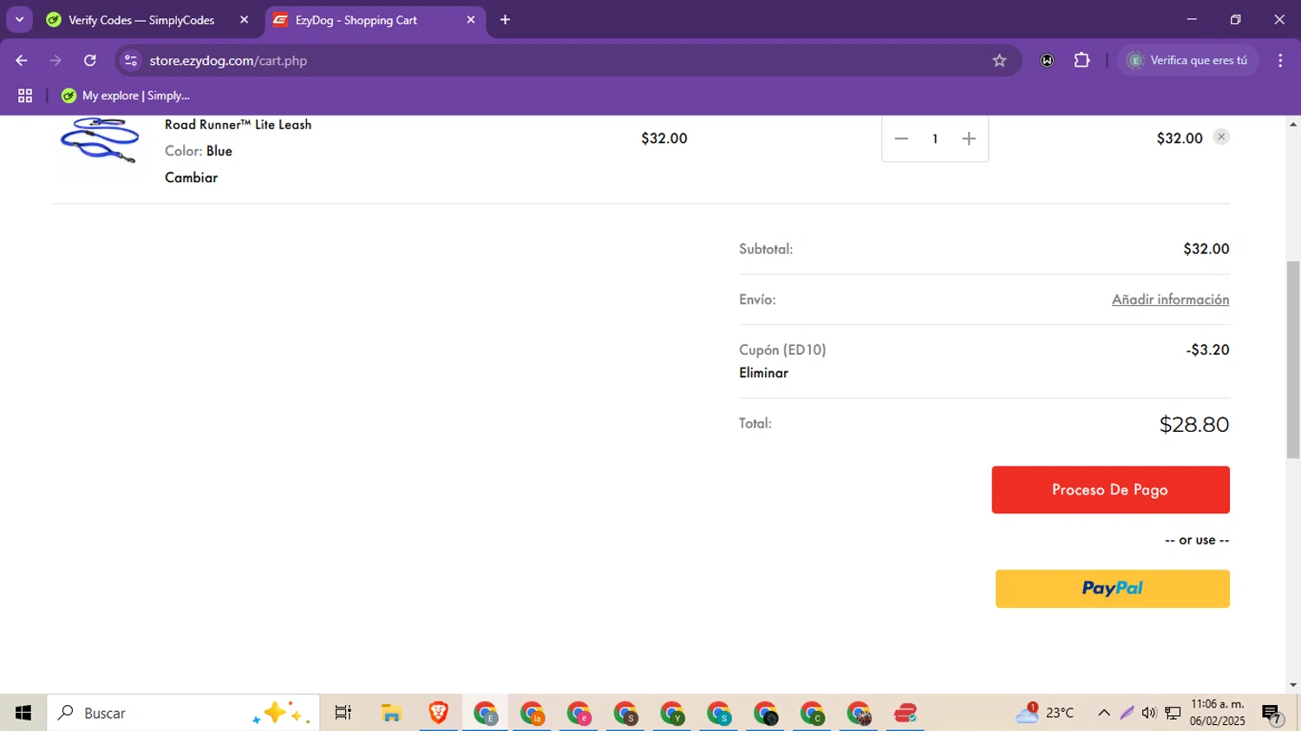1301x731 pixels.
Task: Click the quantity input showing 1
Action: [935, 139]
